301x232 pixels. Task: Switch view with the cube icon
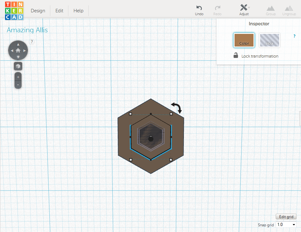coord(18,66)
